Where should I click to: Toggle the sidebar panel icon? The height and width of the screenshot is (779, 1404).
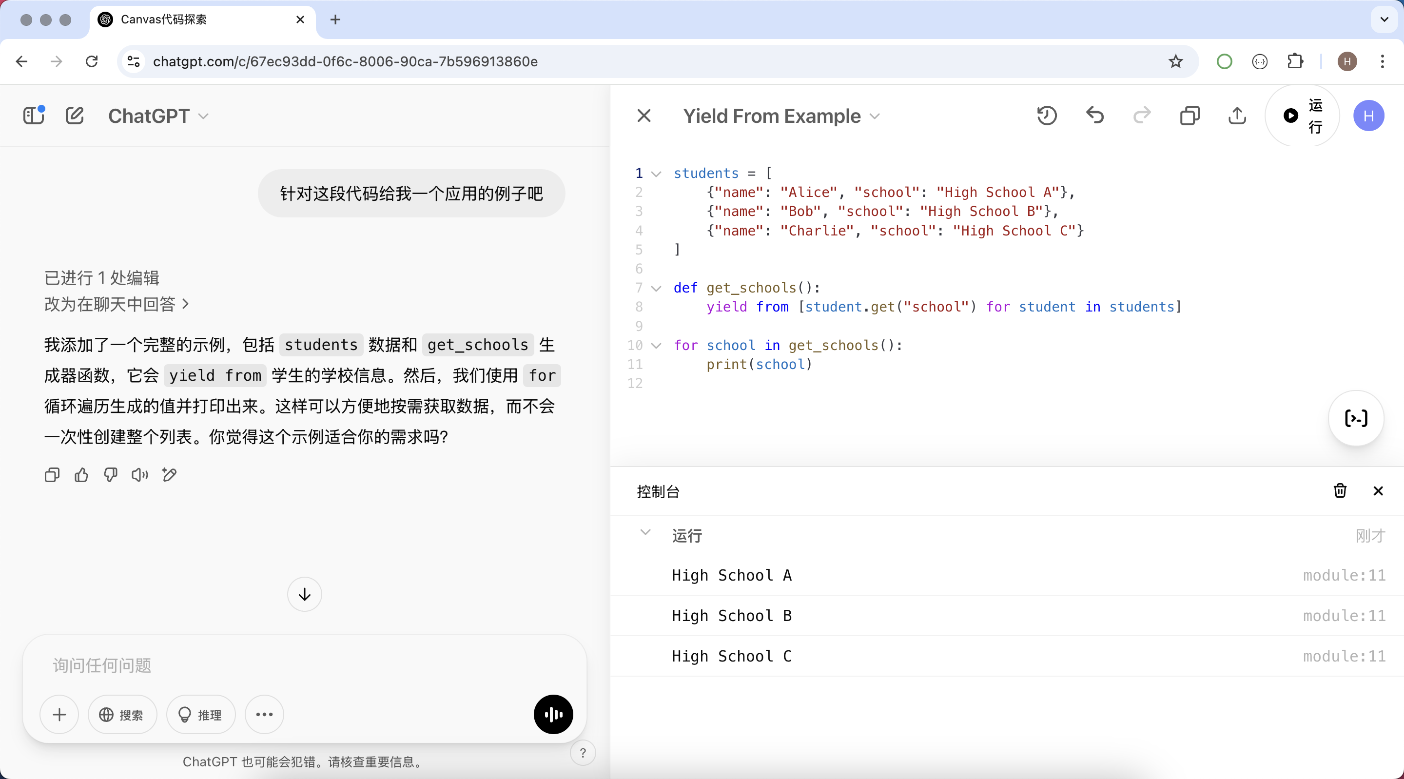(x=34, y=116)
